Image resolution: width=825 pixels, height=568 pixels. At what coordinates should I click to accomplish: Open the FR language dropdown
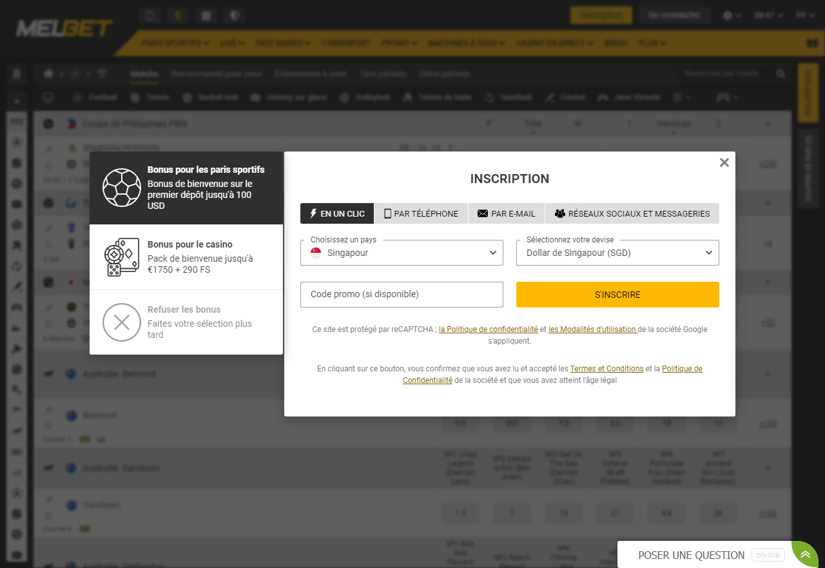click(806, 15)
